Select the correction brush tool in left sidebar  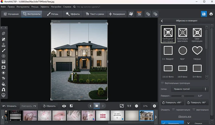[3, 51]
